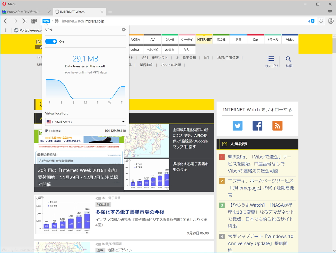Click the site info globe icon
Screen dimensions: 336x253
[x=56, y=21]
